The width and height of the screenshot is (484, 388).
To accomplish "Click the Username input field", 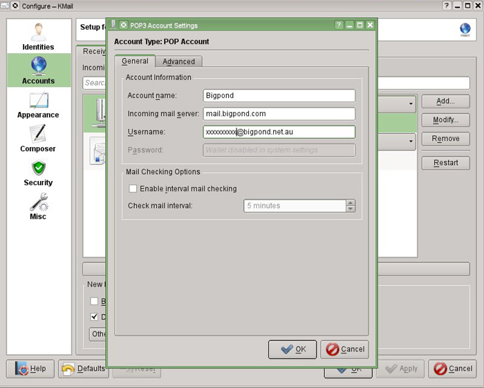I will click(x=279, y=132).
